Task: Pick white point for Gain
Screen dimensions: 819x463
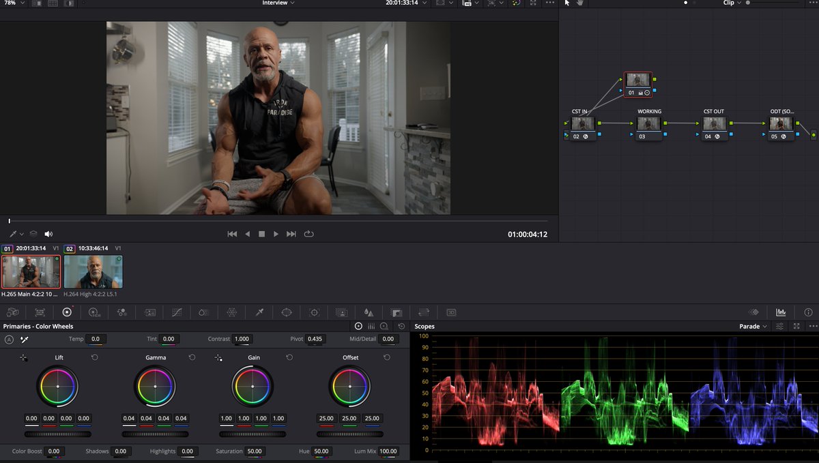Action: [x=218, y=357]
